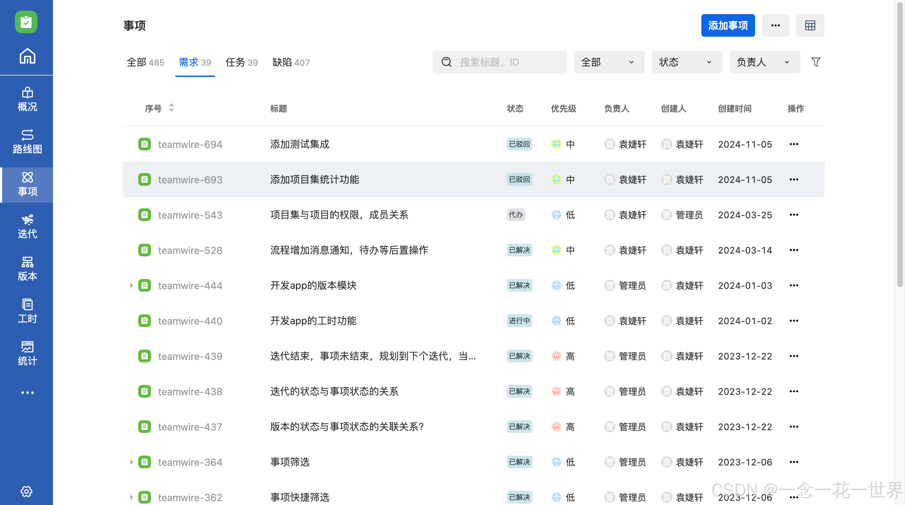This screenshot has width=905, height=505.
Task: Click the search magnifier icon
Action: [x=446, y=62]
